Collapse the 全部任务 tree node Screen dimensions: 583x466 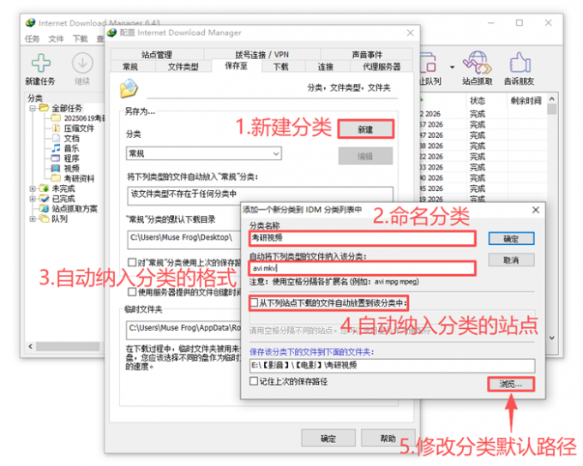coord(33,108)
